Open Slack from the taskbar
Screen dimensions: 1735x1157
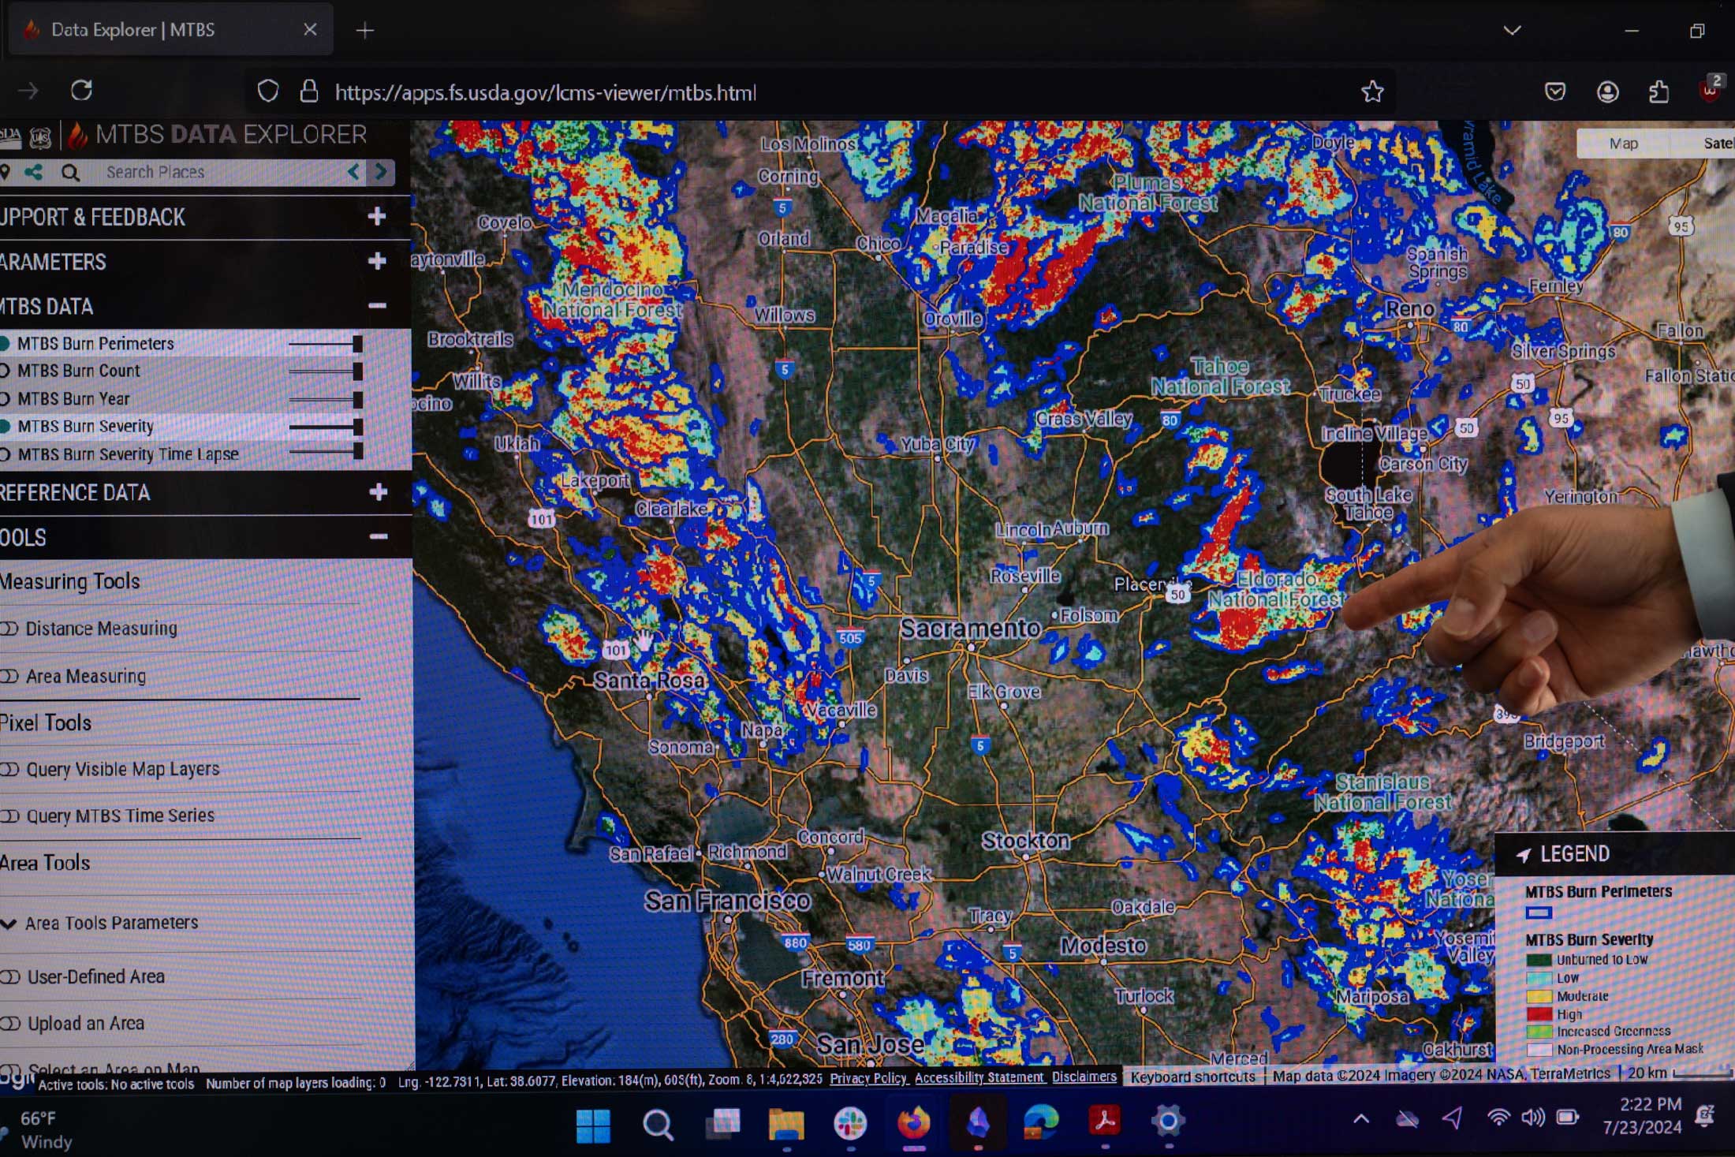849,1123
